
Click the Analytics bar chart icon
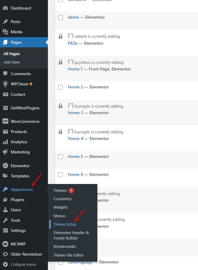[x=5, y=142]
